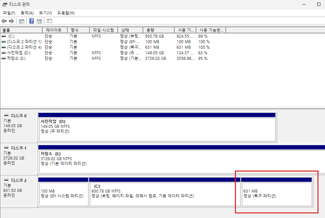Sort by the 파일 시스템 column header
The width and height of the screenshot is (325, 218).
[x=103, y=30]
